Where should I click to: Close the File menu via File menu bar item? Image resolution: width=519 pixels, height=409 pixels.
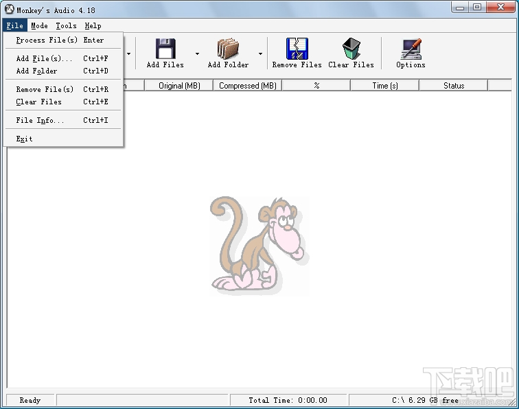[x=15, y=25]
